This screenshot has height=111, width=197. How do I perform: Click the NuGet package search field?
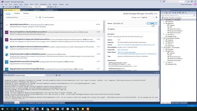pos(21,17)
